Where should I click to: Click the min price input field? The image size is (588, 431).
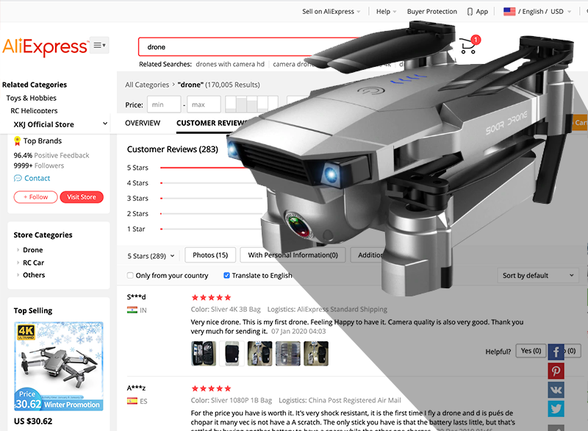pos(164,104)
